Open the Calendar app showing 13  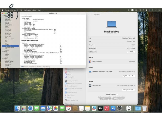[x=69, y=108]
